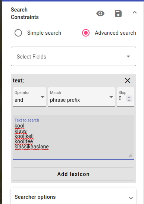Expand the Searcher options section
This screenshot has width=144, height=204.
point(73,197)
